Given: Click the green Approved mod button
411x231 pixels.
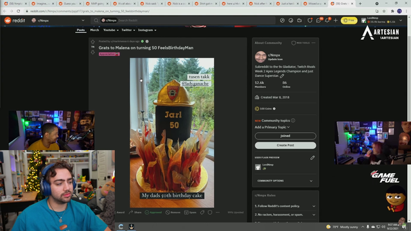Looking at the screenshot, I should (x=153, y=212).
